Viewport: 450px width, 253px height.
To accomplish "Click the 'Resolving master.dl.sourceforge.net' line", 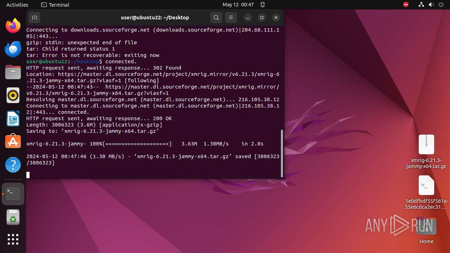I will coord(153,99).
